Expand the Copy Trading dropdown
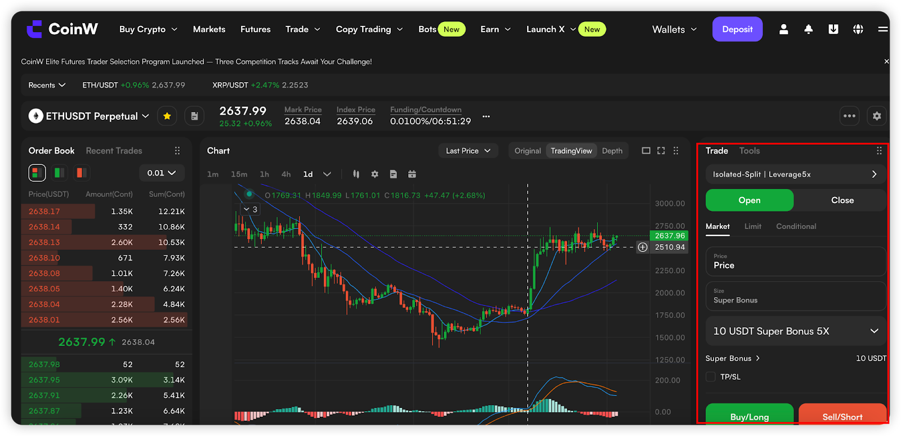This screenshot has width=901, height=436. pos(369,29)
